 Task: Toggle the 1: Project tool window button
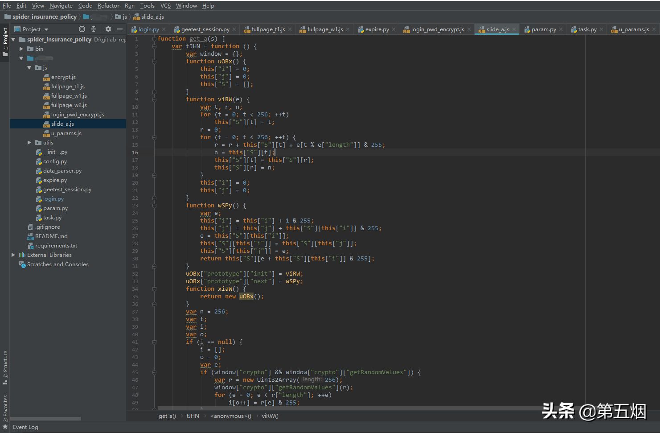coord(5,42)
